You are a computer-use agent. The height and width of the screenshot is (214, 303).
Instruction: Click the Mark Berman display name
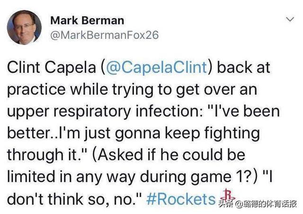87,20
